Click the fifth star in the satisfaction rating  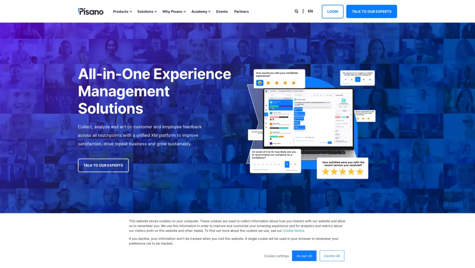tap(360, 171)
